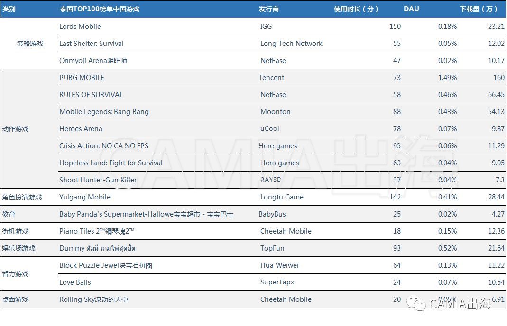This screenshot has height=326, width=507.
Task: Select the Love Balls game name
Action: coord(75,282)
